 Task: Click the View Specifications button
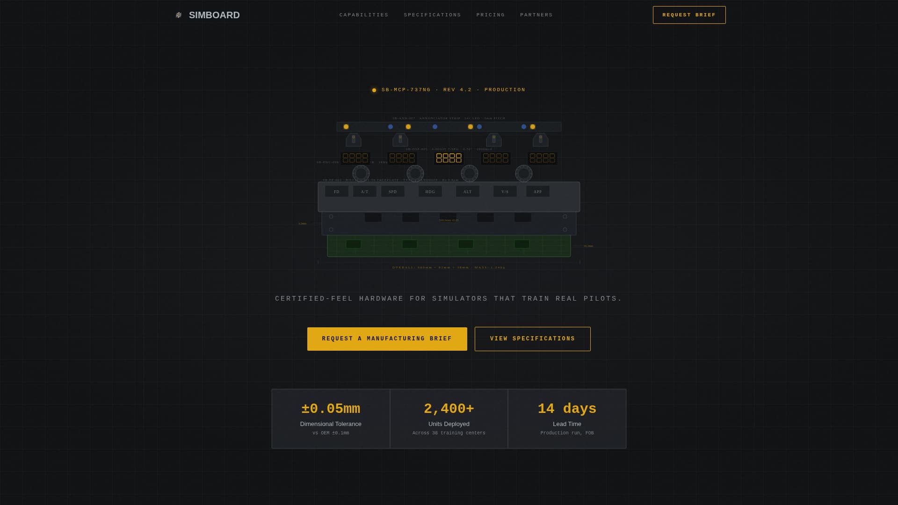point(533,339)
